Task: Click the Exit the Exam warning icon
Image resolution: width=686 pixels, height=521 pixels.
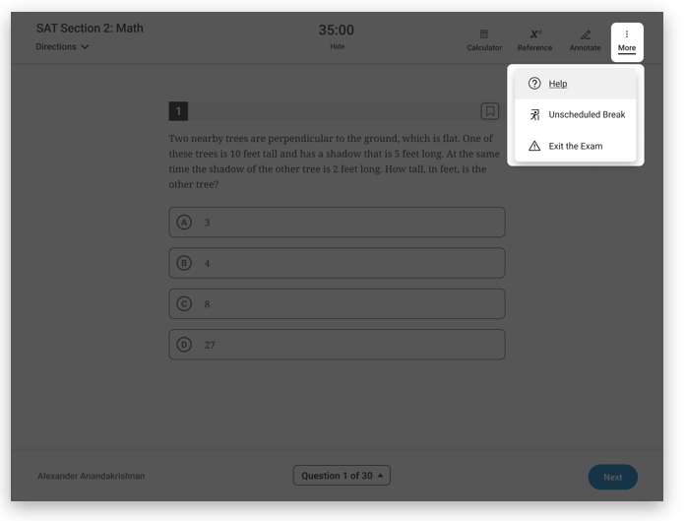Action: (x=534, y=146)
